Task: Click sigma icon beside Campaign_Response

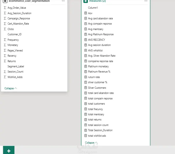Action: tap(5, 18)
